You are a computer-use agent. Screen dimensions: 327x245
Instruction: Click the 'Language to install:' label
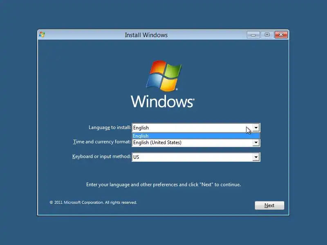pos(110,127)
